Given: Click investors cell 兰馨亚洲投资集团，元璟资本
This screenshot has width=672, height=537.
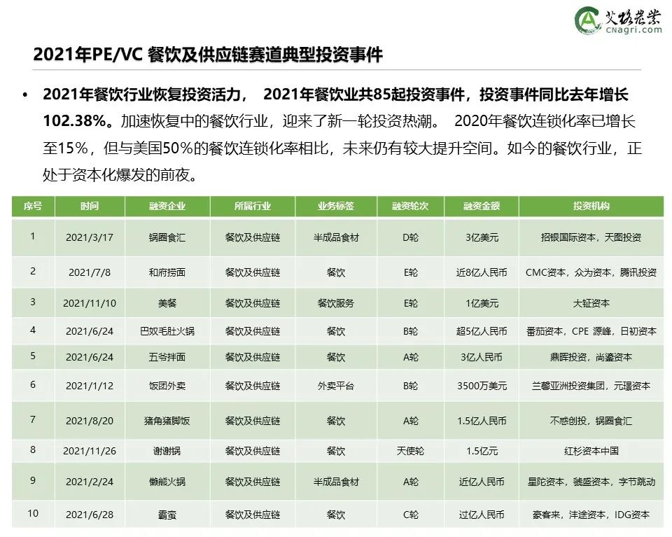Looking at the screenshot, I should point(591,386).
